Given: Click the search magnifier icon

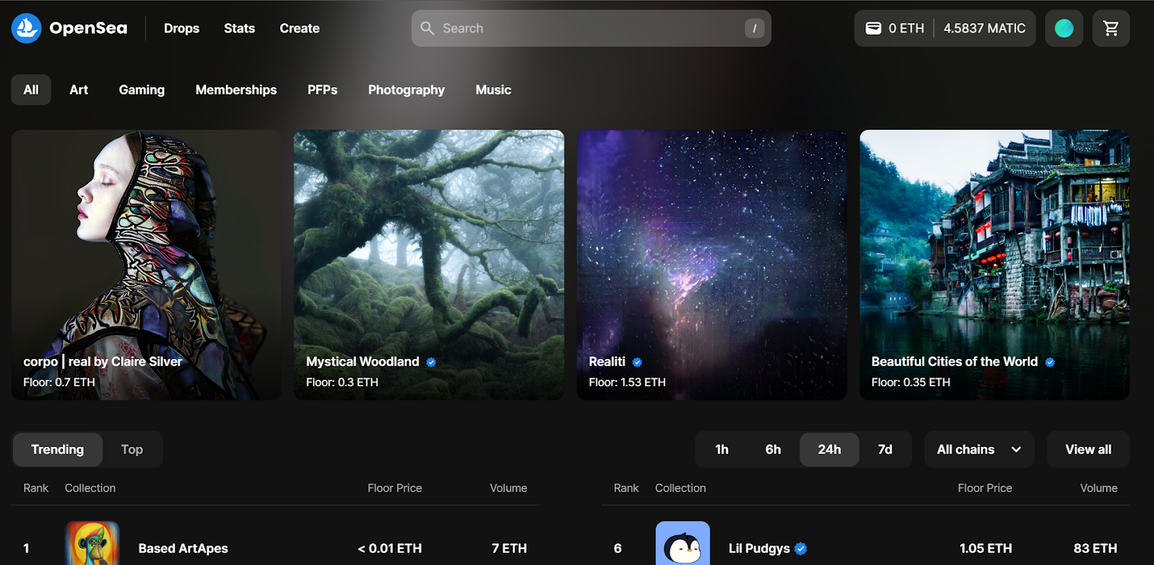Looking at the screenshot, I should click(x=428, y=29).
